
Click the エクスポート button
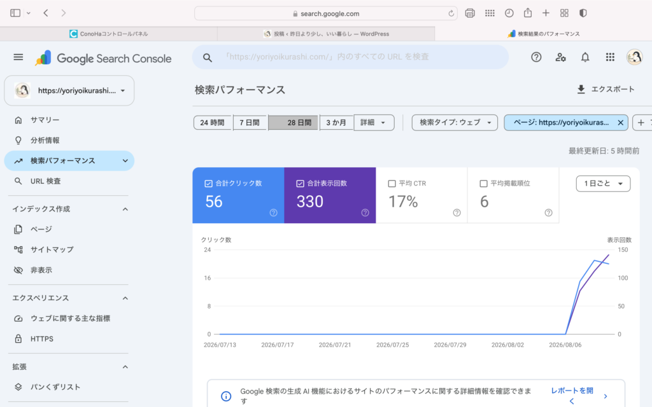pyautogui.click(x=606, y=89)
